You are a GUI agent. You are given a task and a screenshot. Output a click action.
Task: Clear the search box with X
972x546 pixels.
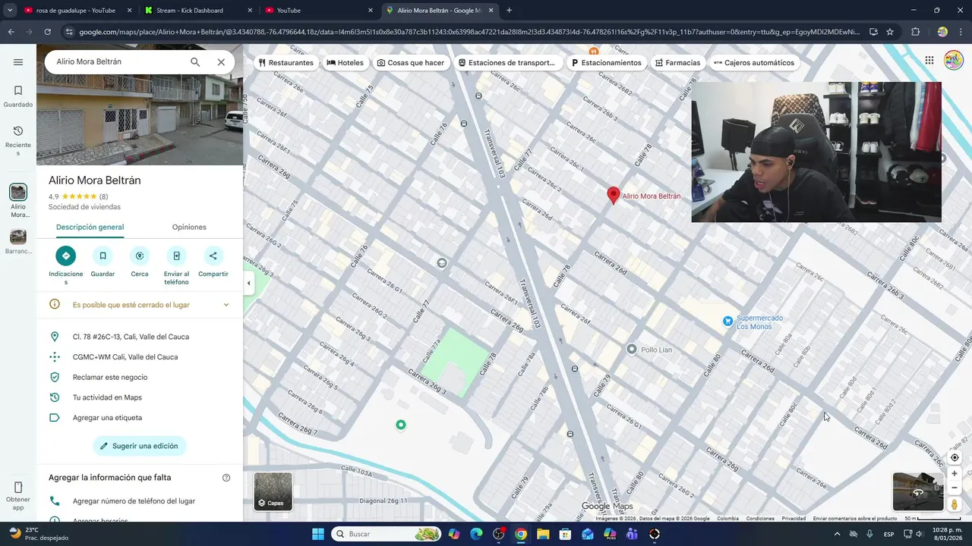click(x=221, y=62)
